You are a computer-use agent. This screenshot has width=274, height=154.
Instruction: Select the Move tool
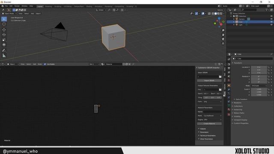pyautogui.click(x=4, y=30)
